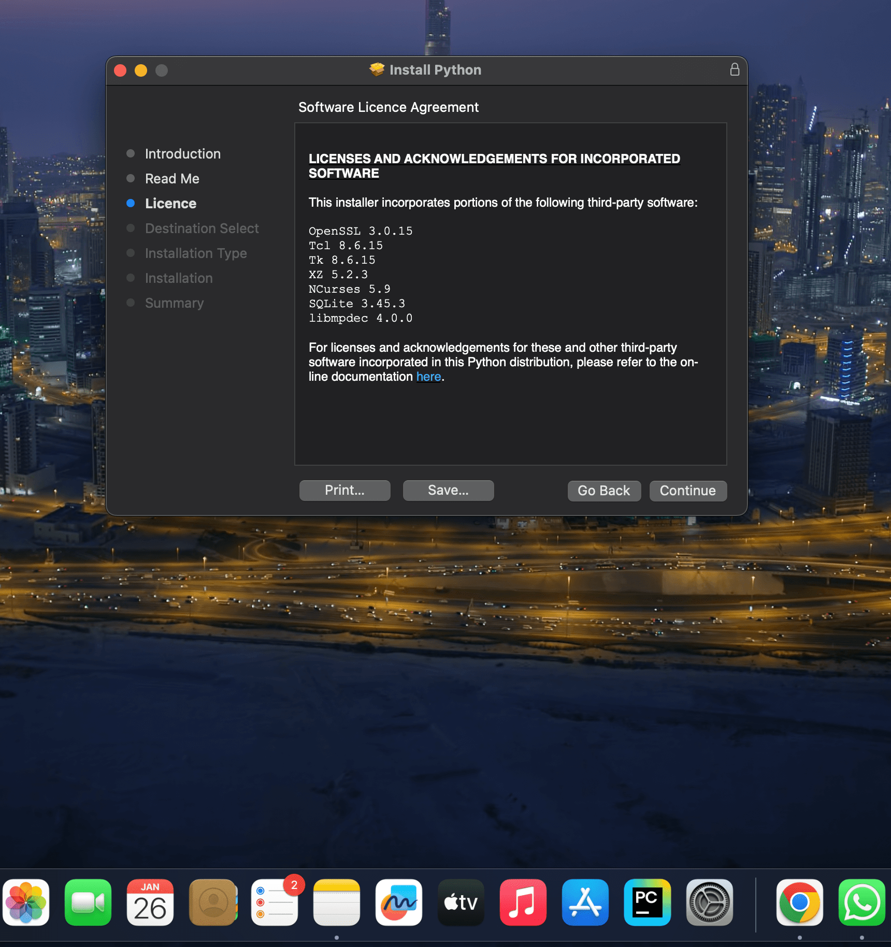
Task: Close the Install Python window
Action: pyautogui.click(x=120, y=70)
